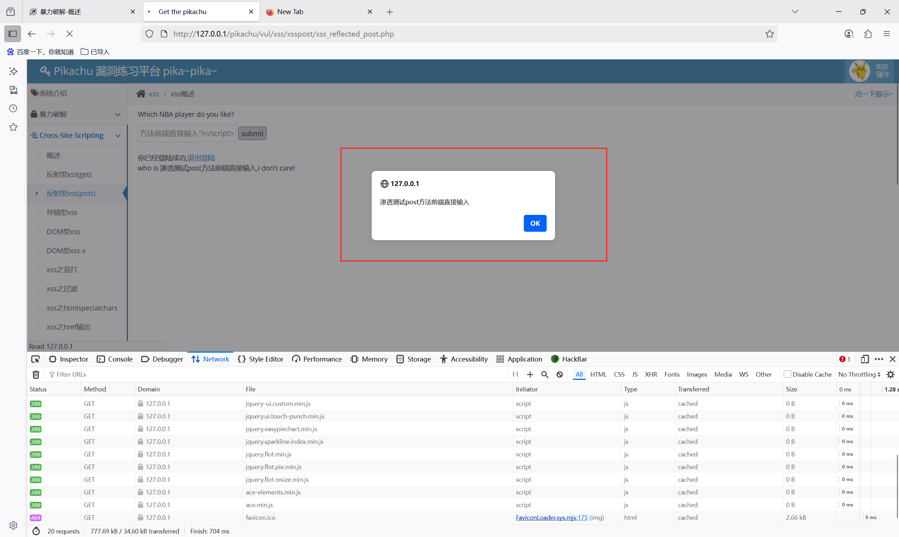This screenshot has height=537, width=899.
Task: Open the No Throttling dropdown
Action: point(859,375)
